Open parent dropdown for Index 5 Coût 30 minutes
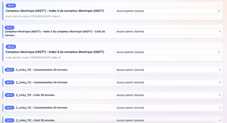Image resolution: width=227 pixels, height=123 pixels. (x=167, y=31)
